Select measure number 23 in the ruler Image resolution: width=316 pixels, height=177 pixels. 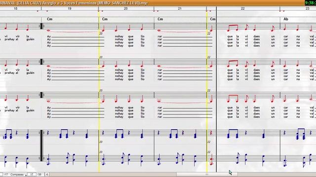click(307, 9)
